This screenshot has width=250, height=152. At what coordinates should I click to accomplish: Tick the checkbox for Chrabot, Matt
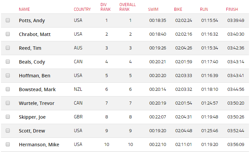[x=8, y=34]
